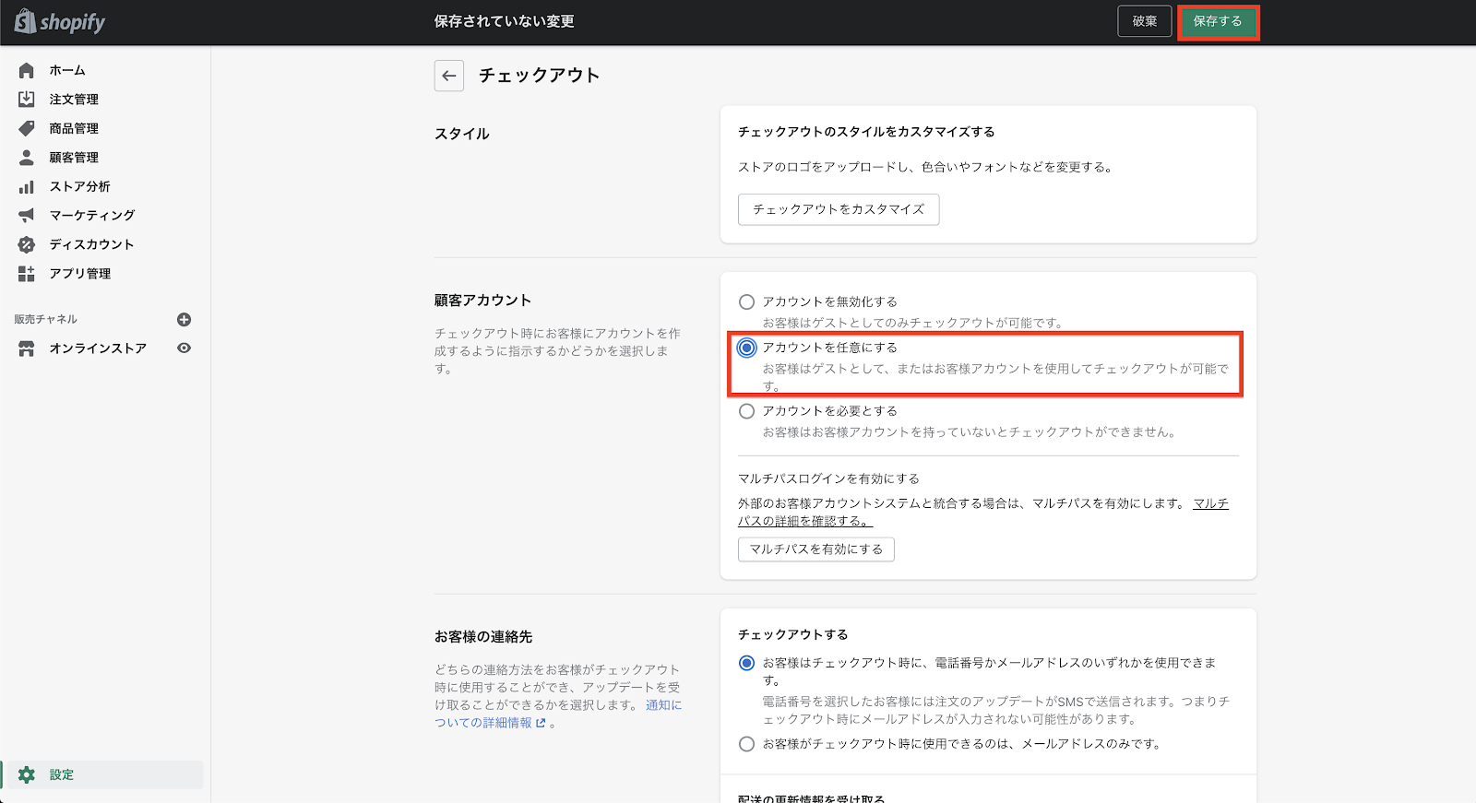Select アカウントを必要とする radio option
Screen dimensions: 1476x803
tap(746, 411)
